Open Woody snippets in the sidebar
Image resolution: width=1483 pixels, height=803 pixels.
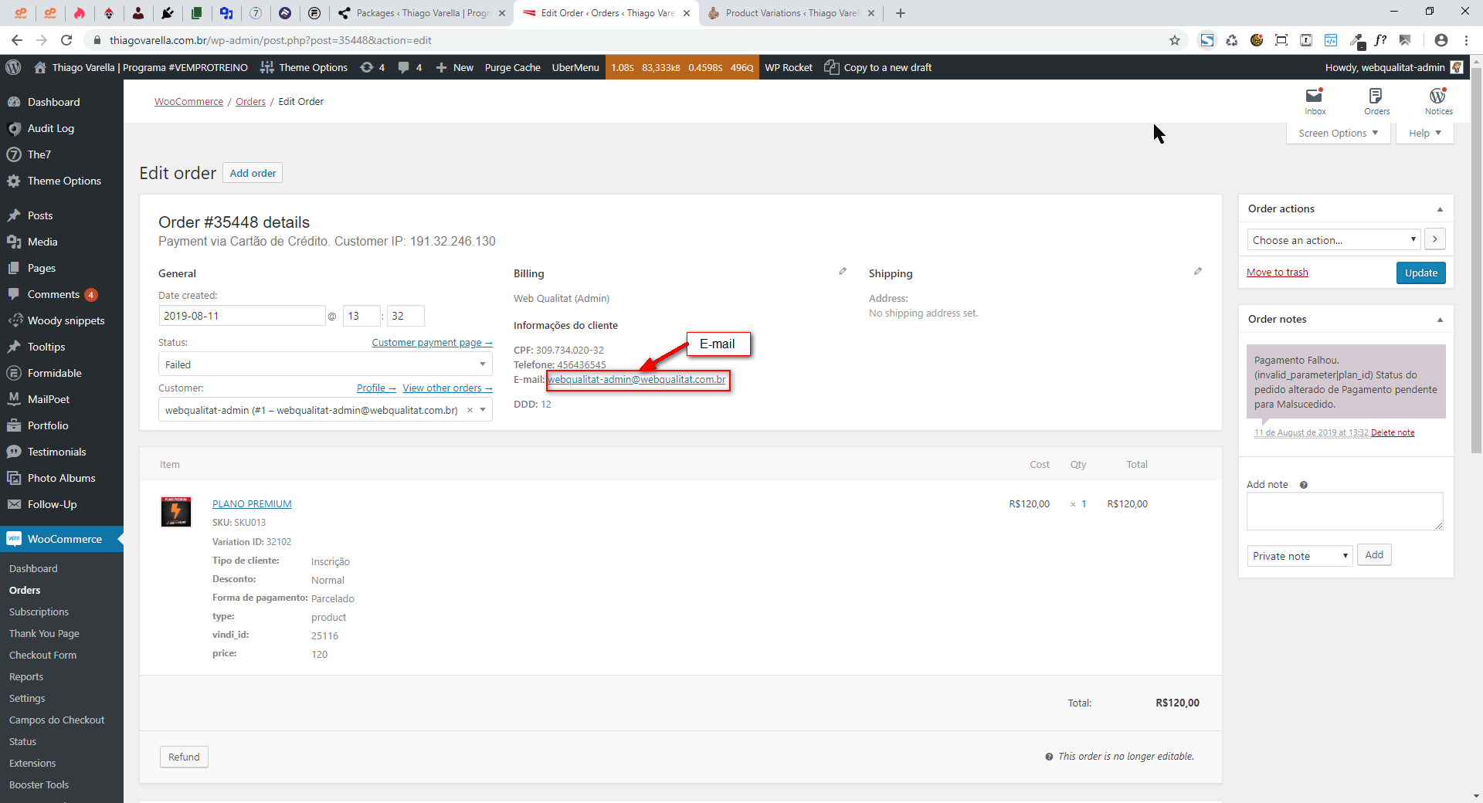(x=66, y=320)
